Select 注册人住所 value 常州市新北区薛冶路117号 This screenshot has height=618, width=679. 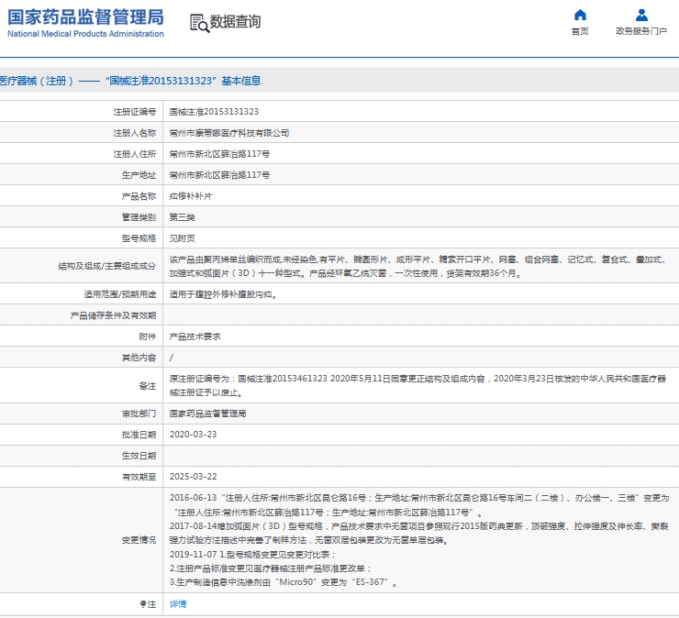(x=219, y=154)
